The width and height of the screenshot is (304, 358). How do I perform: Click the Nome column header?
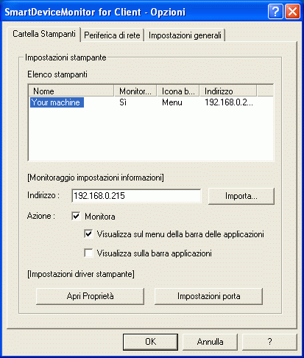[x=71, y=91]
